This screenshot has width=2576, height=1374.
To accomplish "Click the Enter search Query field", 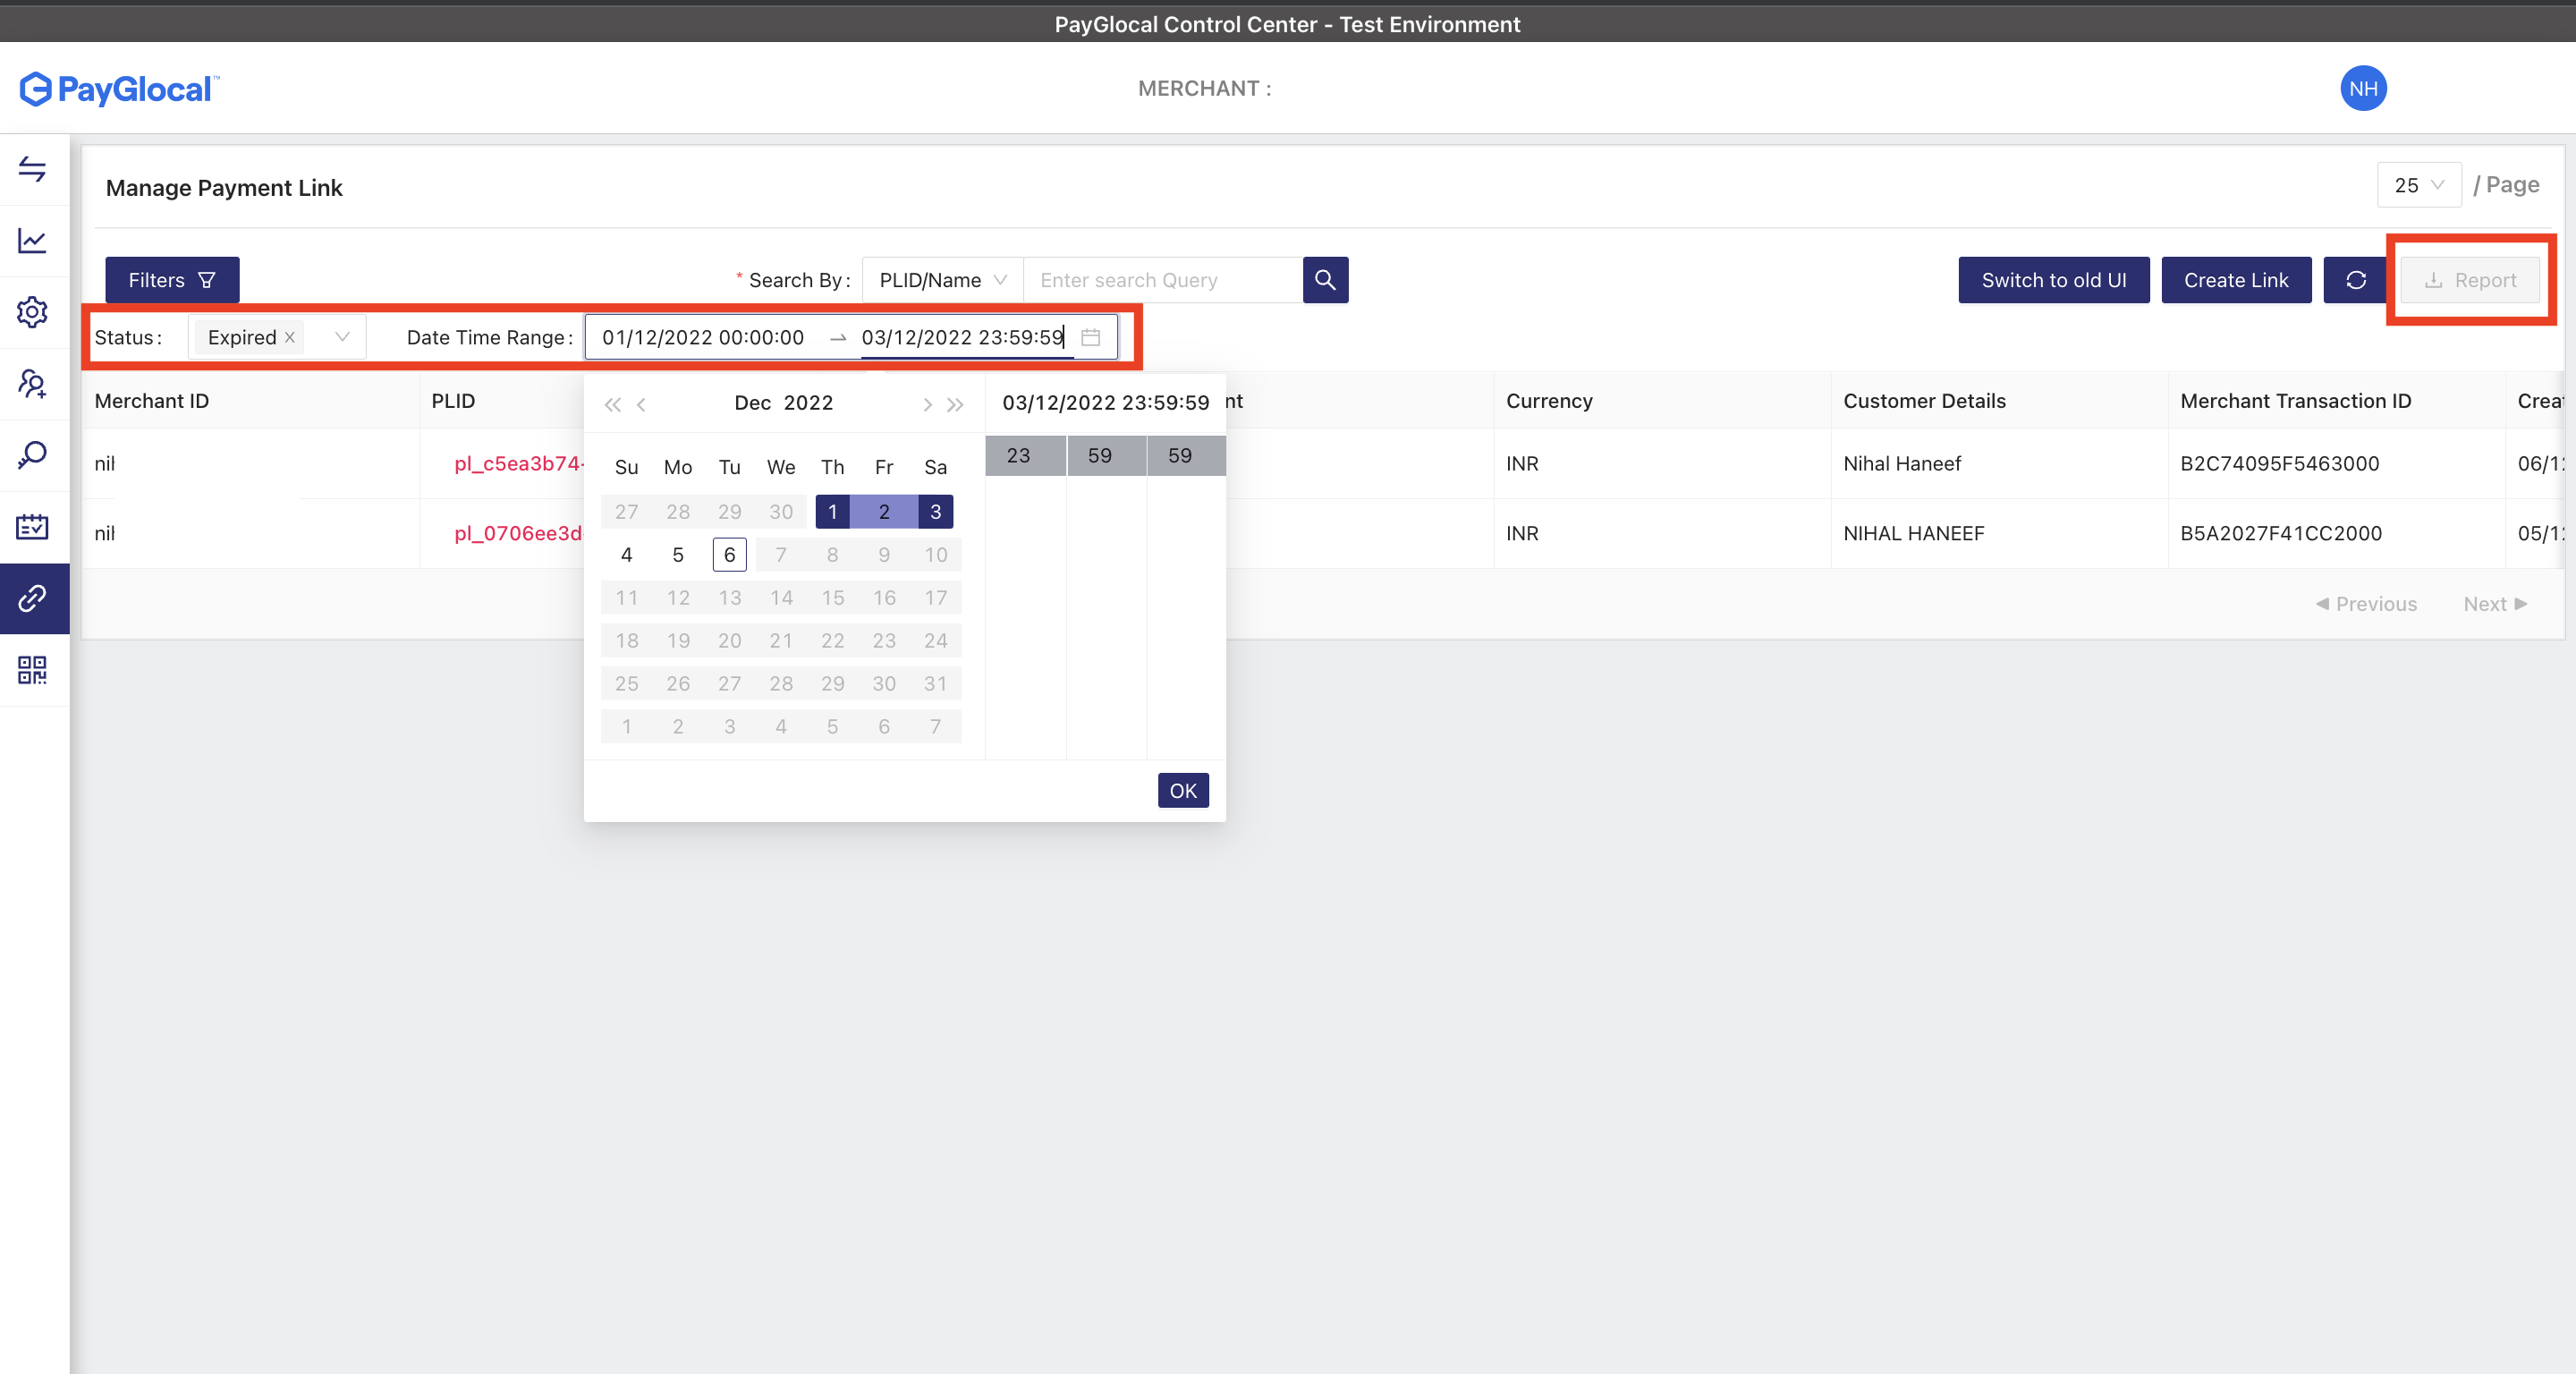I will point(1162,280).
